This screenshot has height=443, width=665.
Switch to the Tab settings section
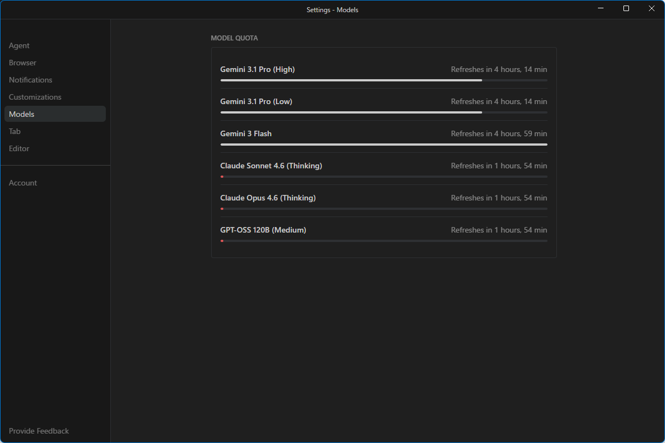[15, 131]
